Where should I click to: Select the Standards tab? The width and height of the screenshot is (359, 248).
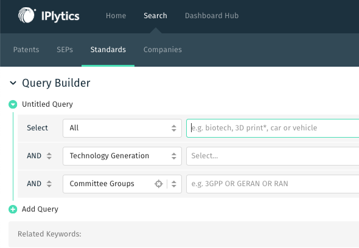[108, 50]
